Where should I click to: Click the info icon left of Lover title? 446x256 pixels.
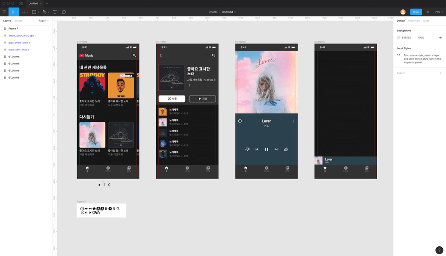[x=240, y=121]
